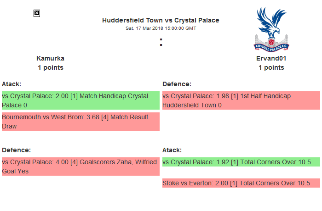Viewport: 322px width, 211px height.
Task: Click the Defence heading above 1st Half Handicap
Action: [177, 84]
